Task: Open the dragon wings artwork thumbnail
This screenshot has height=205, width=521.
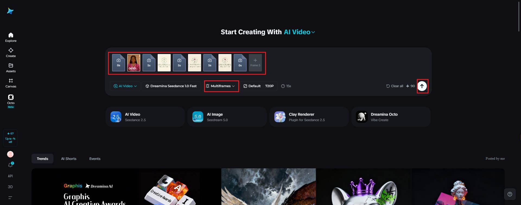Action: pyautogui.click(x=269, y=187)
